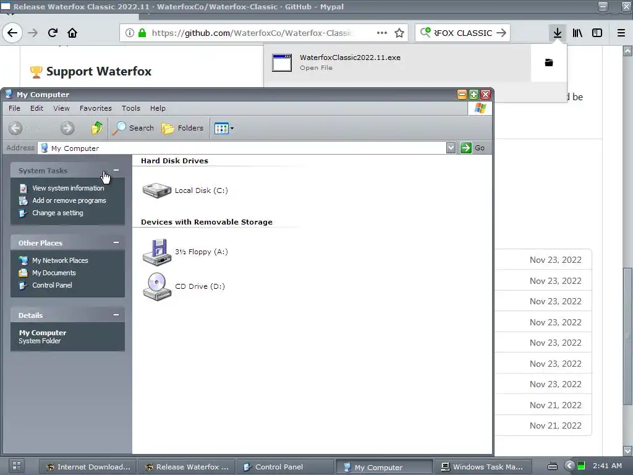633x475 pixels.
Task: Click Change a setting
Action: pos(57,213)
